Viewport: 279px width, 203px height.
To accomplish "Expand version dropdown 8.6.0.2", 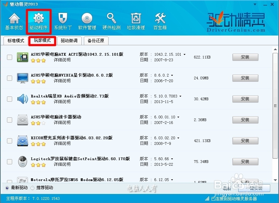I will pyautogui.click(x=172, y=75).
